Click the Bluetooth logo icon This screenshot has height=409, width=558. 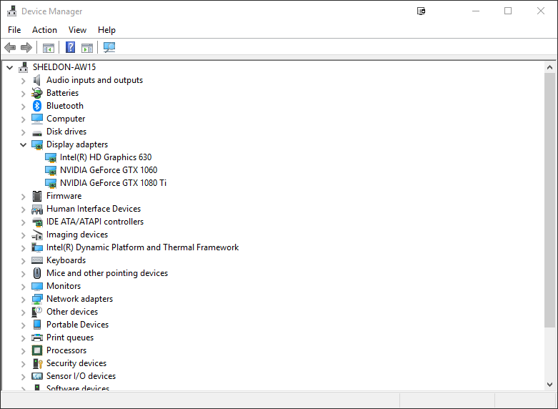tap(37, 106)
